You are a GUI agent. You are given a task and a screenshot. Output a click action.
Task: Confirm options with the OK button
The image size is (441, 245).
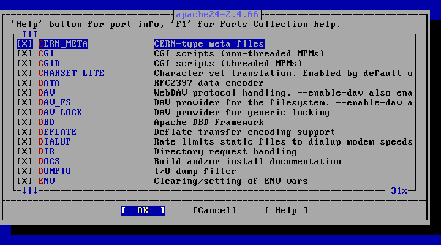coord(143,211)
